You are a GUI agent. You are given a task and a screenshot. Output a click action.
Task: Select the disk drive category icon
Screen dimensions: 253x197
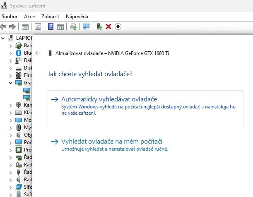[x=19, y=69]
